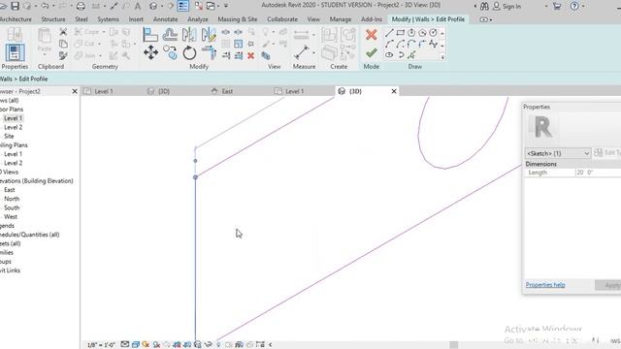
Task: Select the Inscribed Polygon draw tool
Action: (411, 33)
